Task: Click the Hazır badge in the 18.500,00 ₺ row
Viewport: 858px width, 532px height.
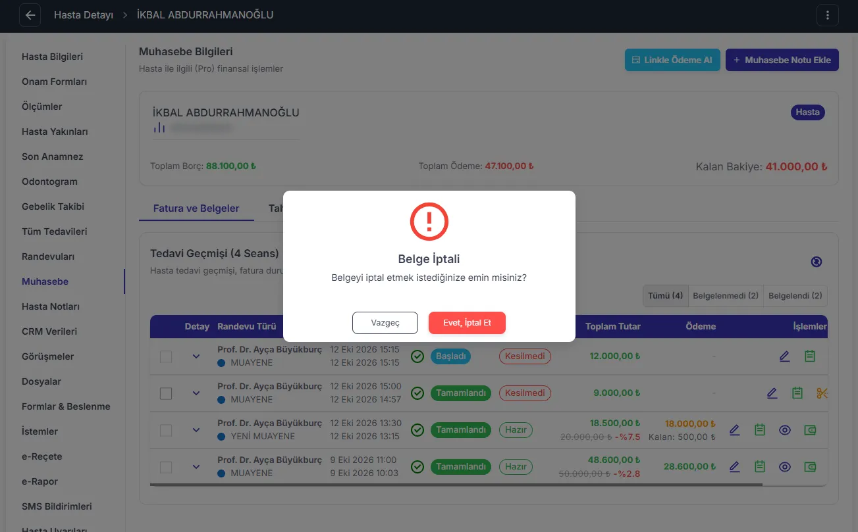Action: tap(516, 430)
